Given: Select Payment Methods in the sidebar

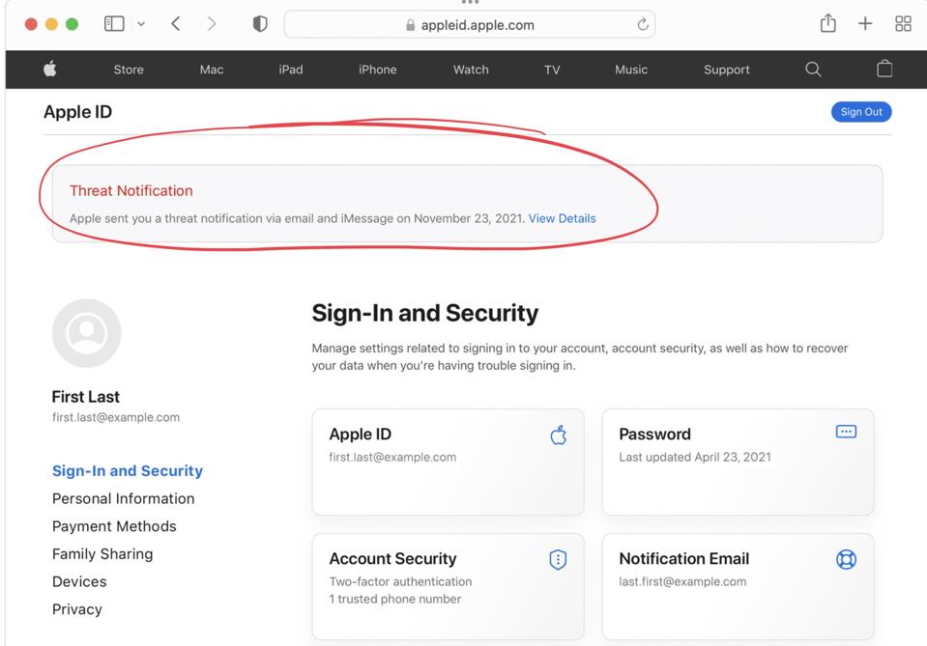Looking at the screenshot, I should (114, 526).
